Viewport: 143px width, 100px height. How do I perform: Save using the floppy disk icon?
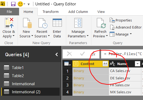13,4
